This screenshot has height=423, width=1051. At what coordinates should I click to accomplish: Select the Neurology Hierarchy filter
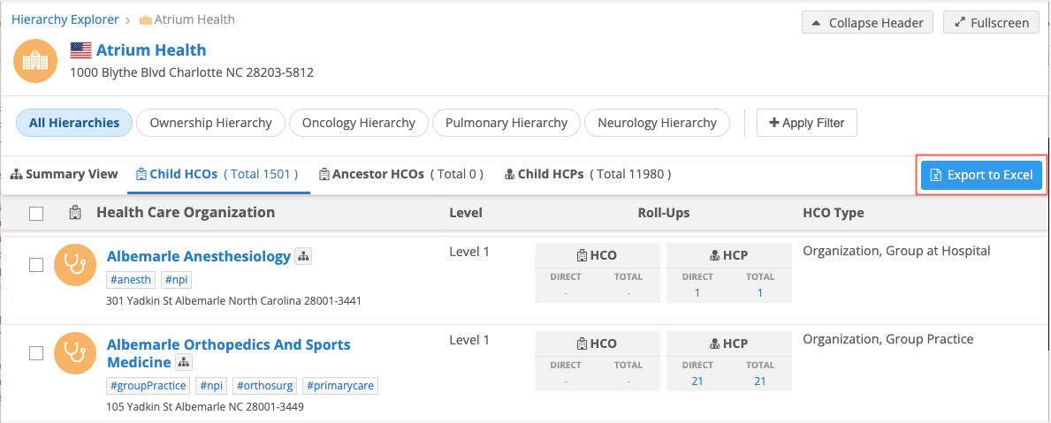click(657, 123)
